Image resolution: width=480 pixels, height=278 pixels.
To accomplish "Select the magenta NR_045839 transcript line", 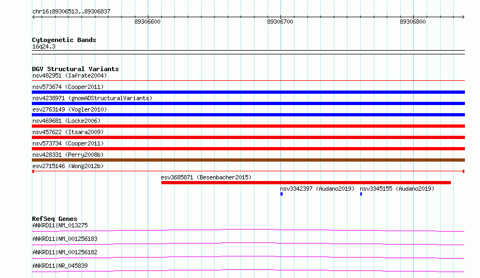I will (x=248, y=270).
